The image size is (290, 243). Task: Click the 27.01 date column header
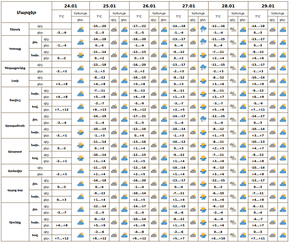pos(188,6)
